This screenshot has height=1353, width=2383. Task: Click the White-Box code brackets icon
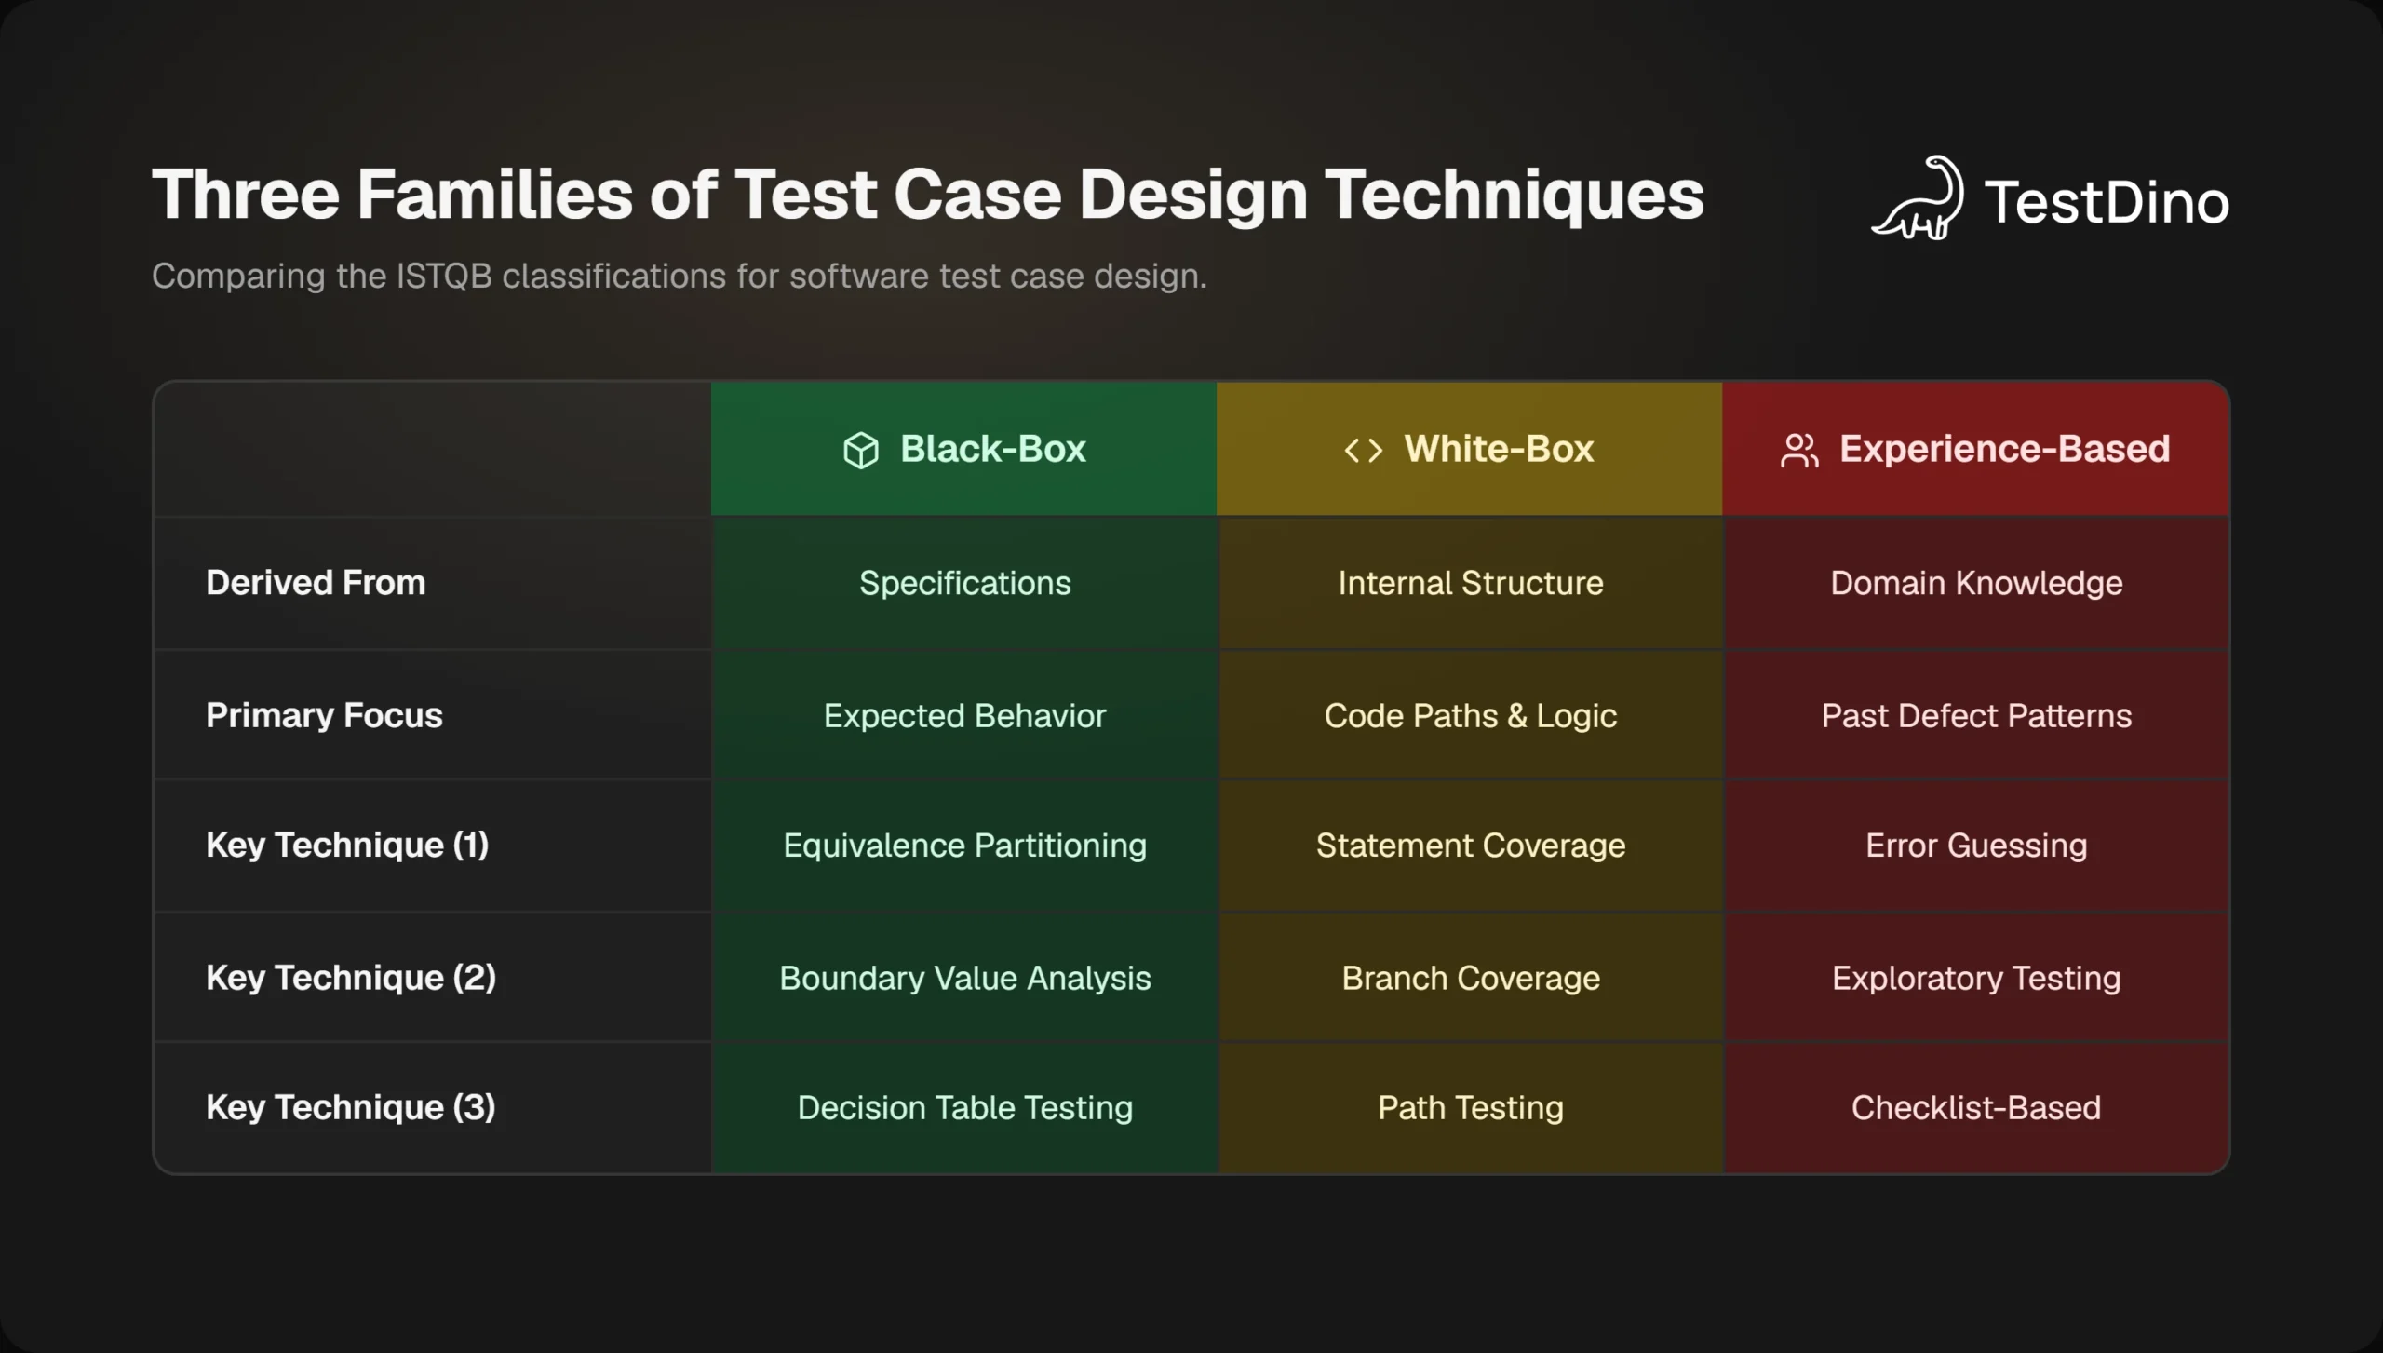coord(1364,451)
